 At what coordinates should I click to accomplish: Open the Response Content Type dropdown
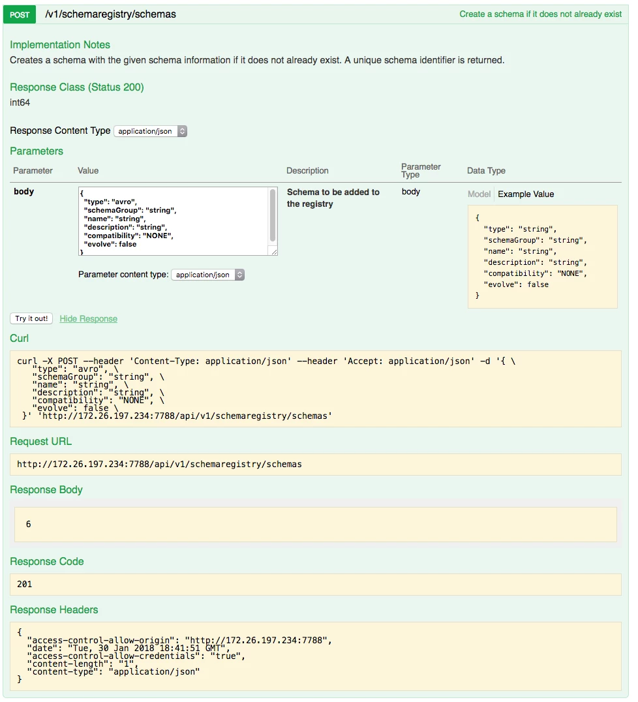point(151,131)
